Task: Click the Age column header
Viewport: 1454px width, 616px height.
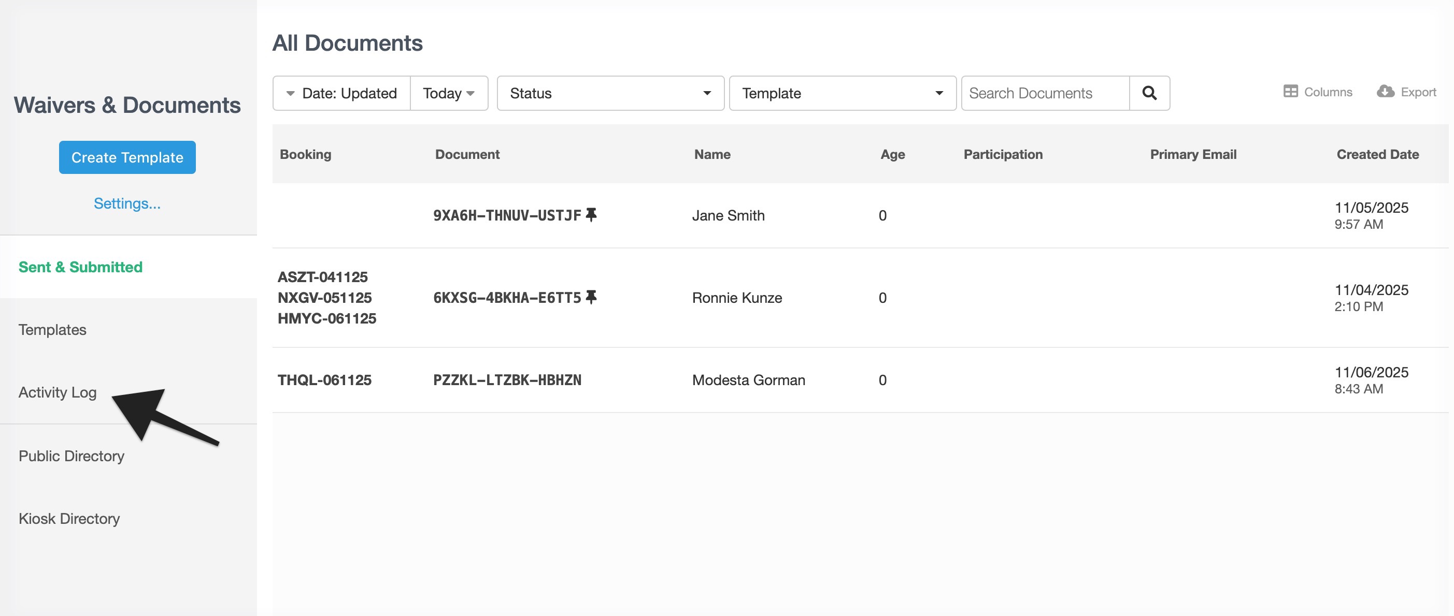Action: coord(892,154)
